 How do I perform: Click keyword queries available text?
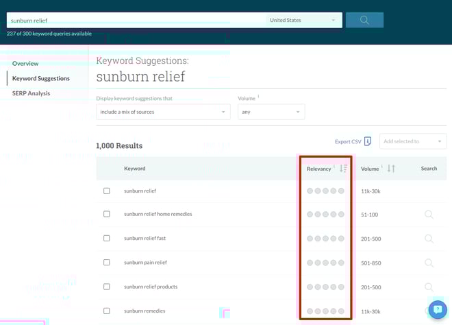tap(49, 34)
